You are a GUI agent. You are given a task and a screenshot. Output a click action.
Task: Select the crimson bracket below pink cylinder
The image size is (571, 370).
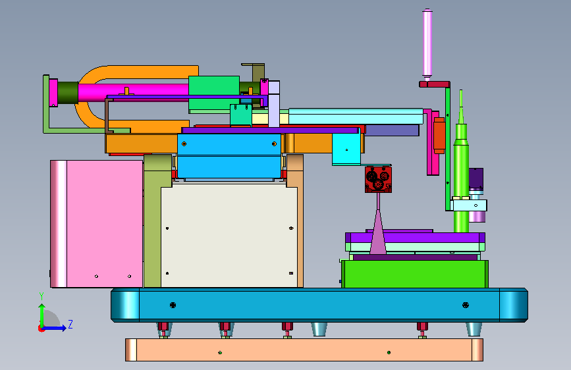coord(435,84)
